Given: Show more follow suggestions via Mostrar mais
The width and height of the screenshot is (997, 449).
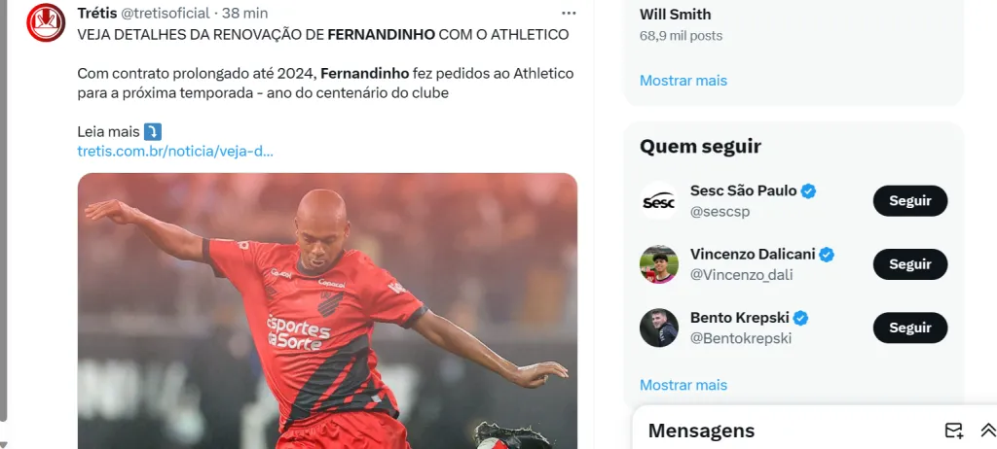Looking at the screenshot, I should [x=683, y=385].
